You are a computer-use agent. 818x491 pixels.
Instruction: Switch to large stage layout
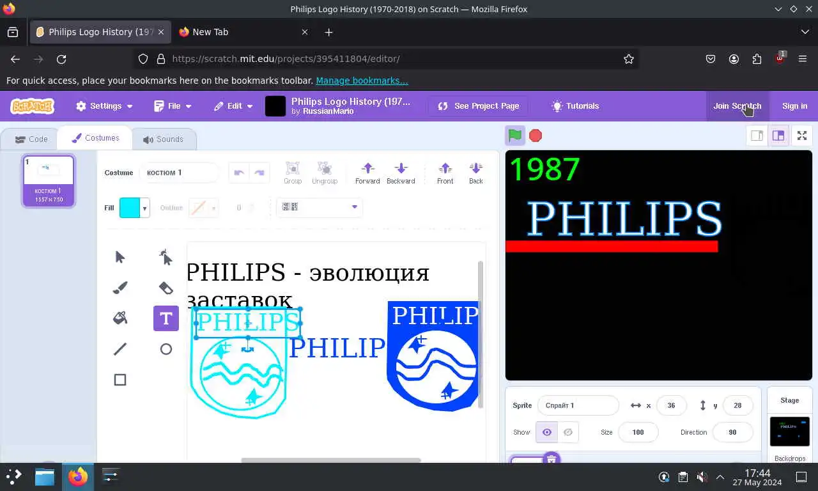tap(778, 136)
